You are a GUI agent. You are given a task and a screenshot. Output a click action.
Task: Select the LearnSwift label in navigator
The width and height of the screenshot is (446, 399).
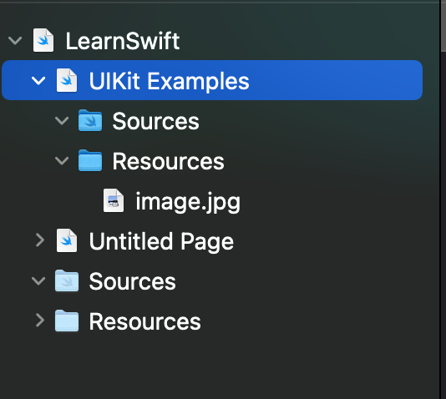(122, 41)
